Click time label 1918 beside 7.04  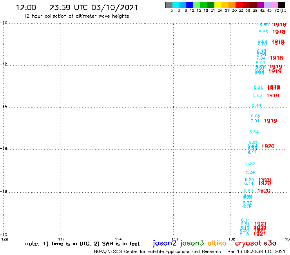pyautogui.click(x=277, y=58)
